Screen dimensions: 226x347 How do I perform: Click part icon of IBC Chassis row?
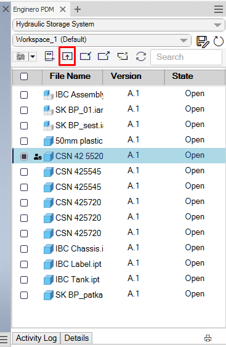[49, 249]
